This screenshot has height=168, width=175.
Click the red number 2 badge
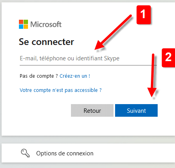pyautogui.click(x=168, y=58)
